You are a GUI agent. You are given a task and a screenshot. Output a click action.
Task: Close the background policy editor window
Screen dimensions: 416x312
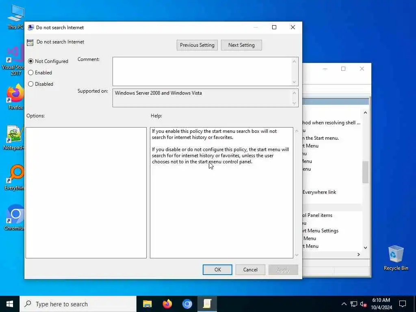(x=362, y=69)
